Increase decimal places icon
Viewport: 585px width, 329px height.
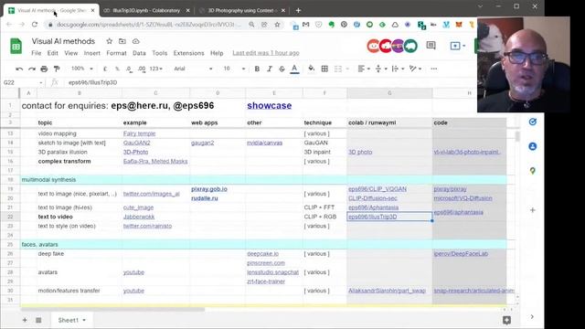(142, 69)
